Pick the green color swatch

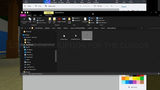pos(142,78)
